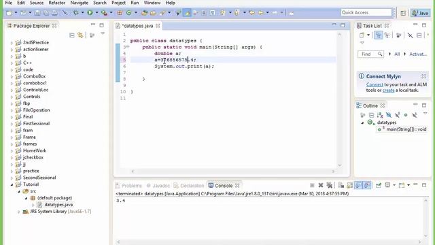Click the Find field in Task List
The width and height of the screenshot is (435, 245).
(370, 54)
